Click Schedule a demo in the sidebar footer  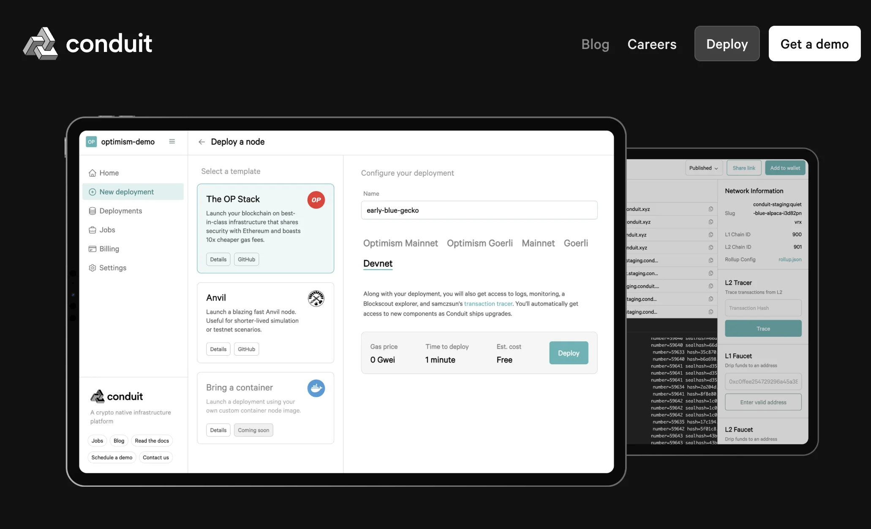112,458
